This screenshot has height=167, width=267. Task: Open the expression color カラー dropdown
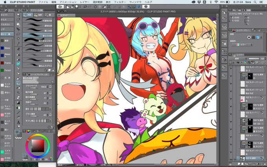[x=242, y=45]
